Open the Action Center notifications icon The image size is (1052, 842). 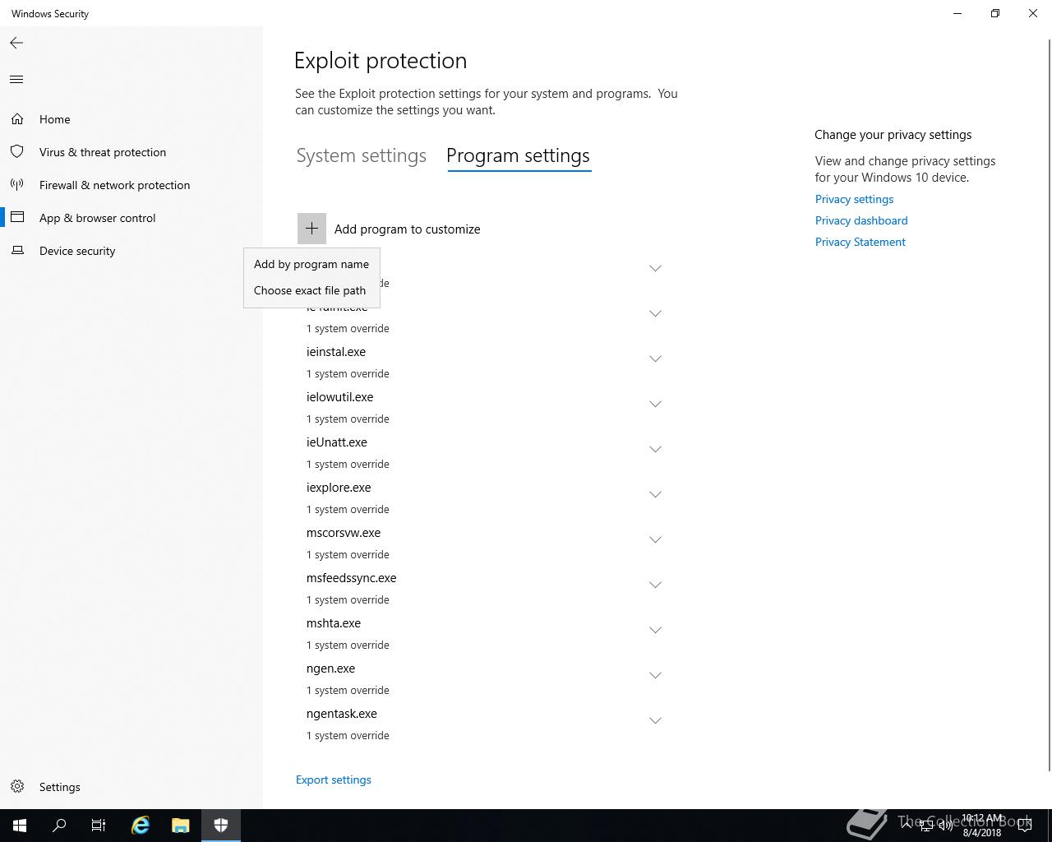[1024, 826]
